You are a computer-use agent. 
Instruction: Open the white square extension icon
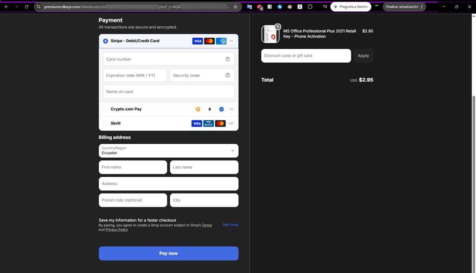coord(299,7)
